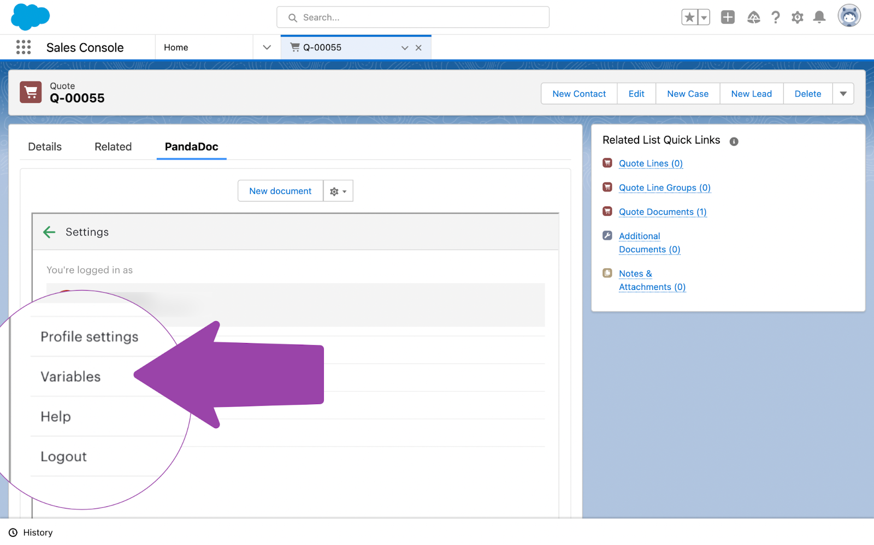This screenshot has height=545, width=874.
Task: Click the Salesforce cloud logo
Action: [x=30, y=17]
